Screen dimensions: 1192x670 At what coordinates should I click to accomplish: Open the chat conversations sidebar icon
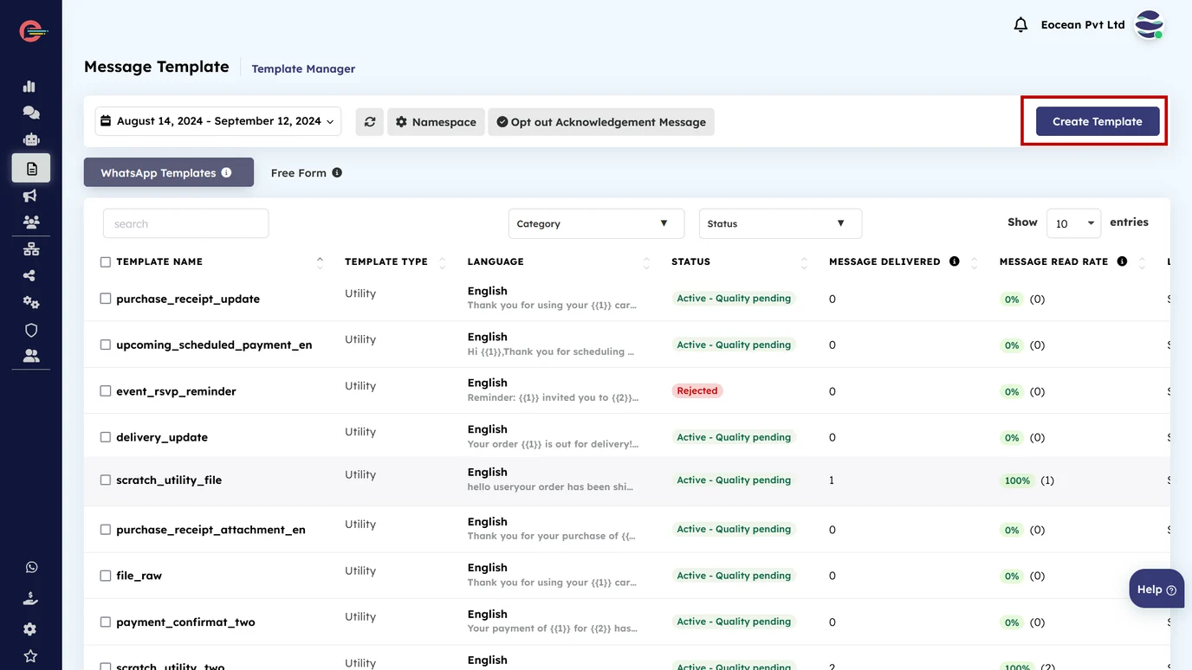point(31,113)
